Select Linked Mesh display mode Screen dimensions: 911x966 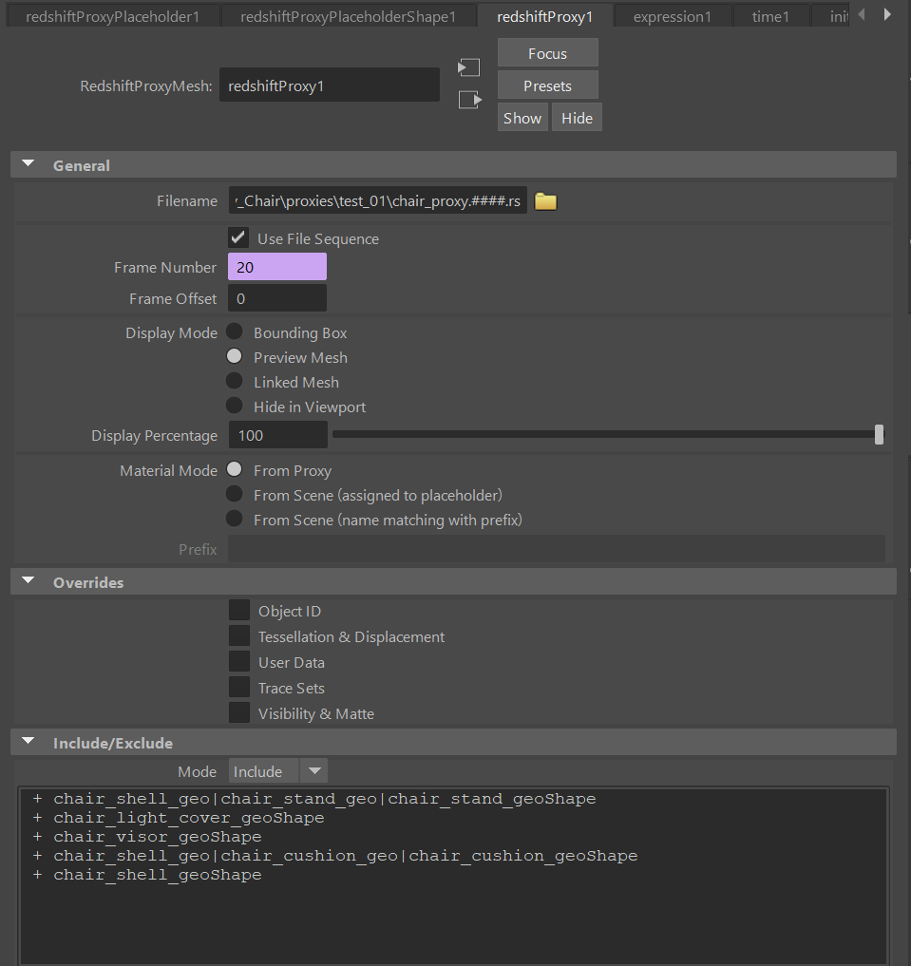pos(234,381)
